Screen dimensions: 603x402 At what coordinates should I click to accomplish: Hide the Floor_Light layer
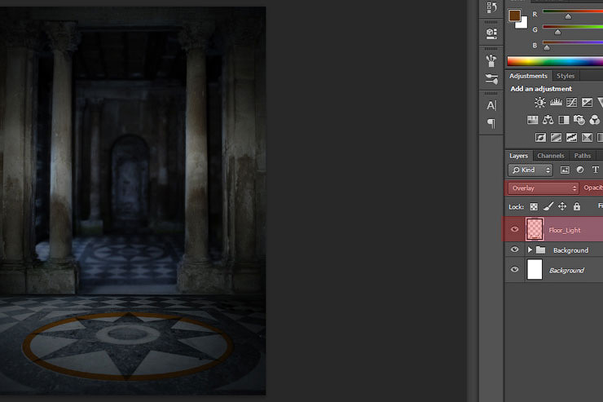pyautogui.click(x=514, y=230)
